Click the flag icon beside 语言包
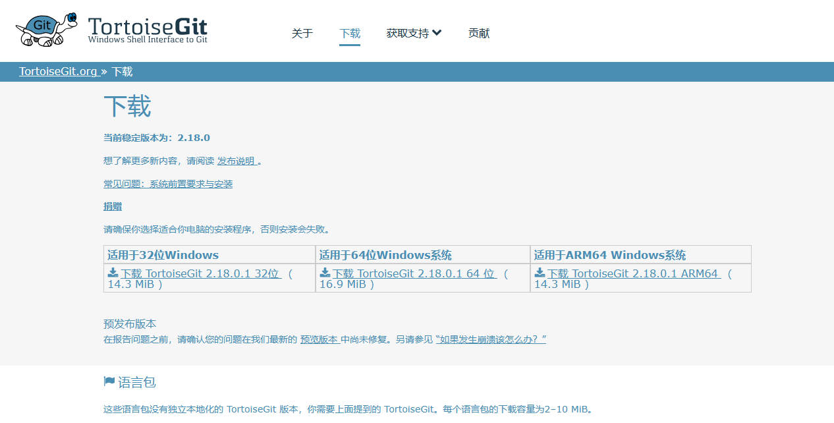 (x=109, y=381)
